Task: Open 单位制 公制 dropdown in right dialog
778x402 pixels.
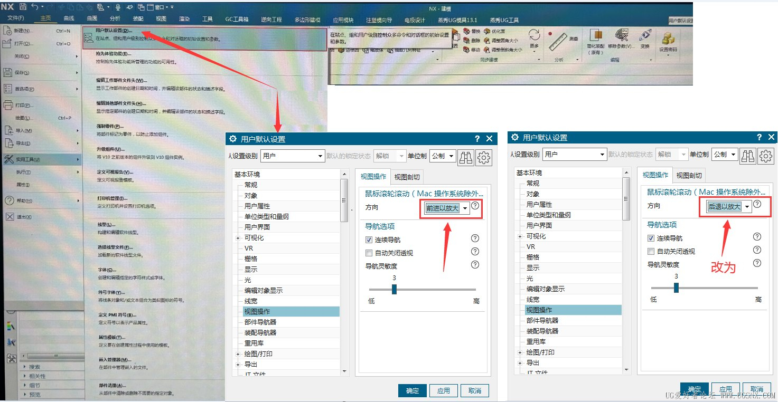Action: 725,155
